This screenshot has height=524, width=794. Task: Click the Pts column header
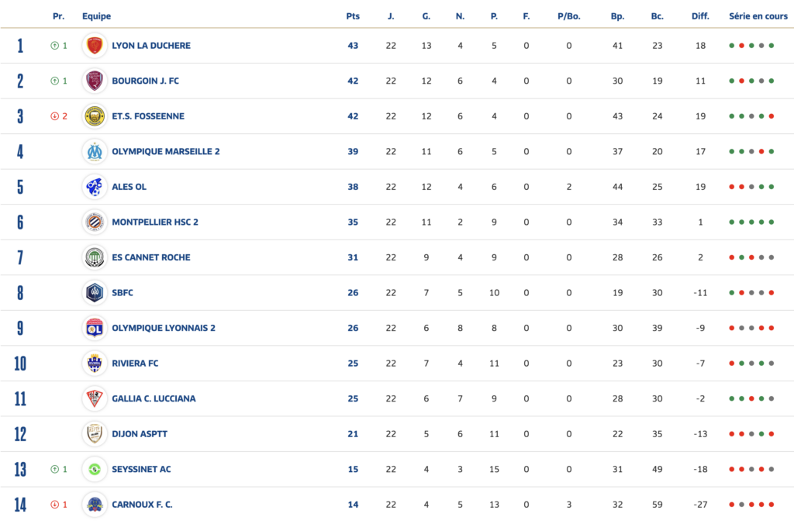[353, 16]
